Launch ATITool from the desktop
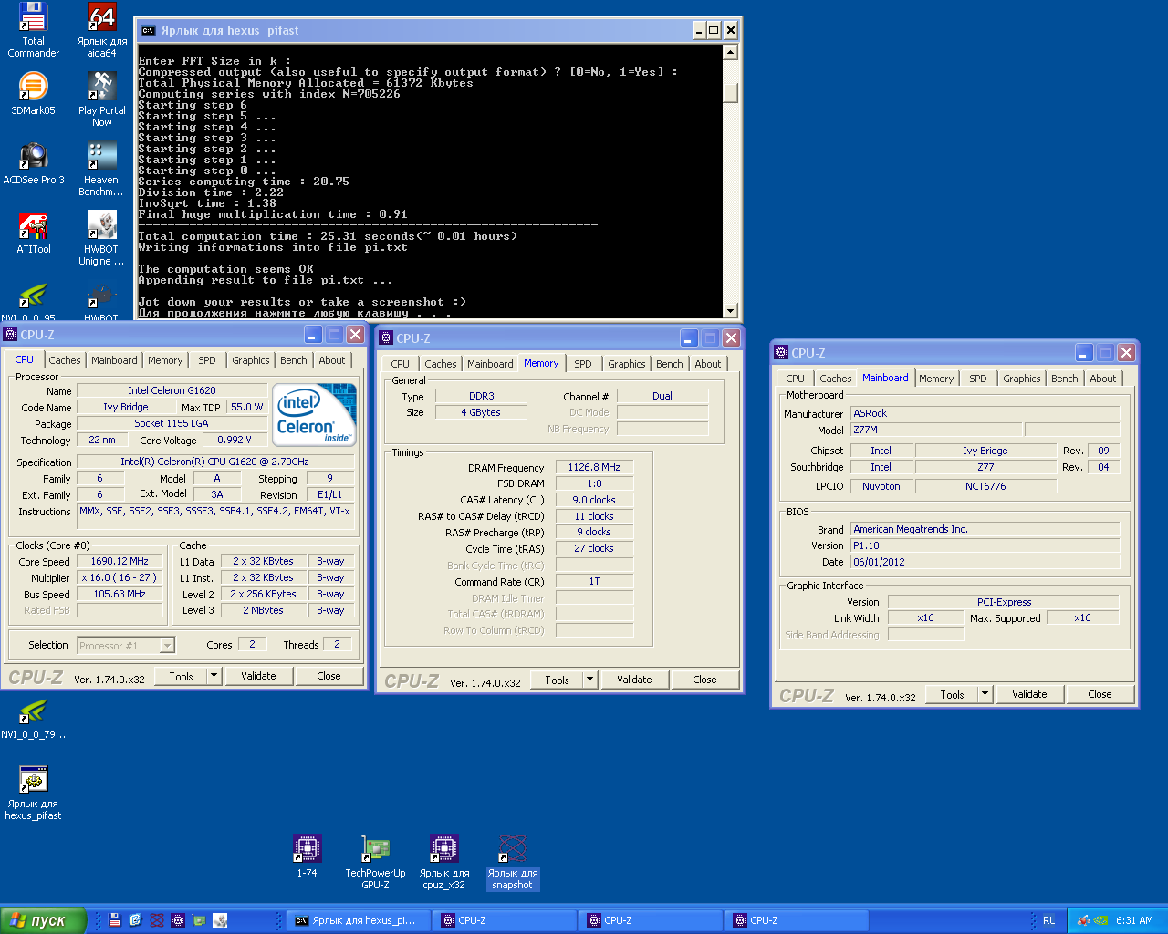Viewport: 1168px width, 934px height. point(33,233)
